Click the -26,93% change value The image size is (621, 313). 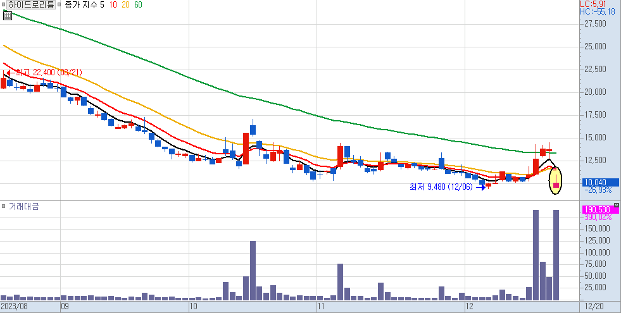tap(598, 190)
